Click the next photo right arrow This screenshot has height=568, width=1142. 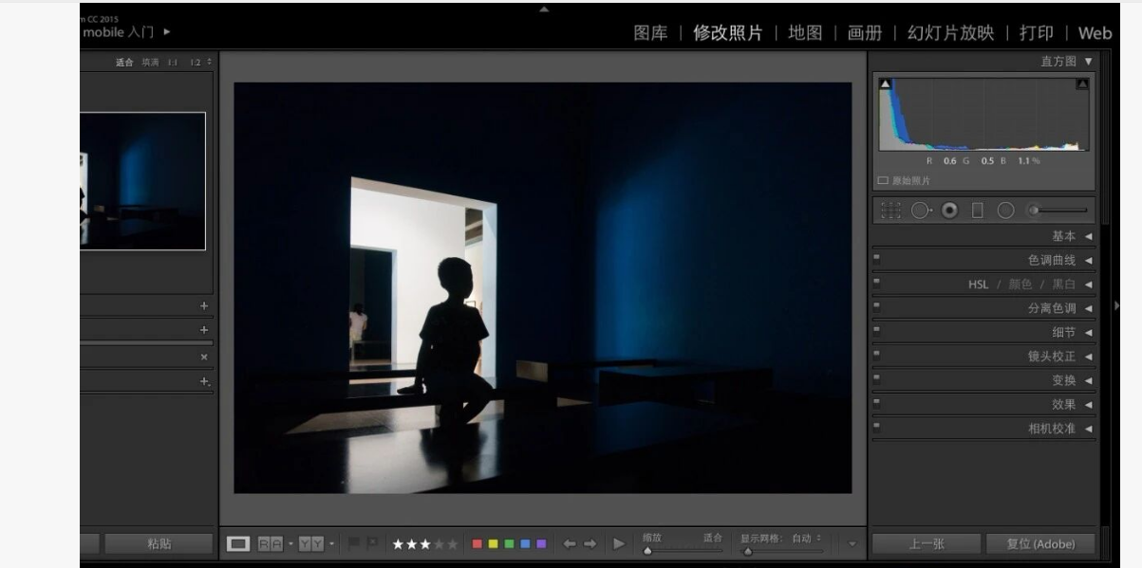pyautogui.click(x=590, y=543)
